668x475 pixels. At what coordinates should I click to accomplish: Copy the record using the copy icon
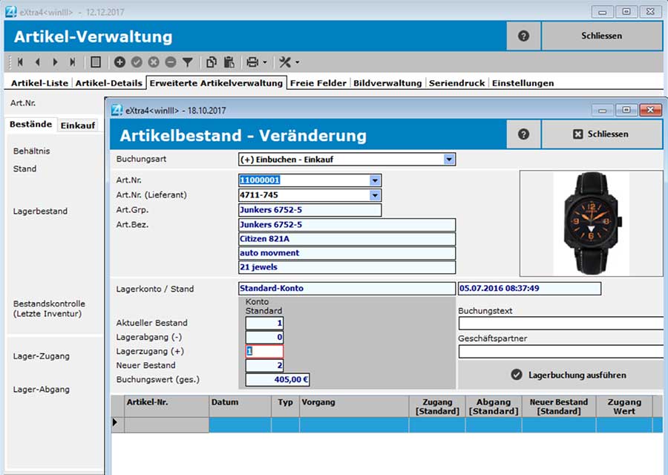click(213, 62)
